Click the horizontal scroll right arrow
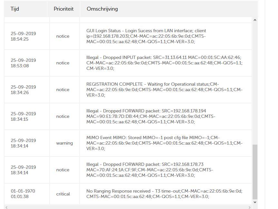The image size is (278, 209). pos(249,207)
